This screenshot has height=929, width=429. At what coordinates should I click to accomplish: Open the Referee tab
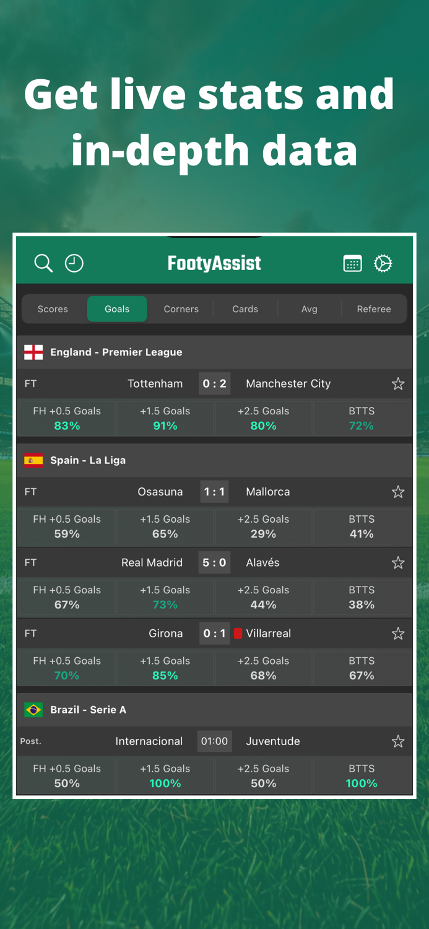point(374,309)
